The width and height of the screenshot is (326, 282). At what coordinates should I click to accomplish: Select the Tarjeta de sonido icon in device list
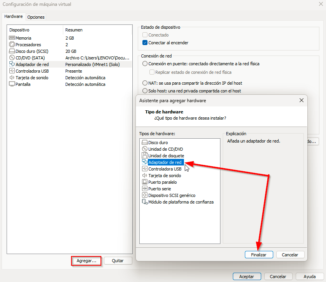click(12, 78)
